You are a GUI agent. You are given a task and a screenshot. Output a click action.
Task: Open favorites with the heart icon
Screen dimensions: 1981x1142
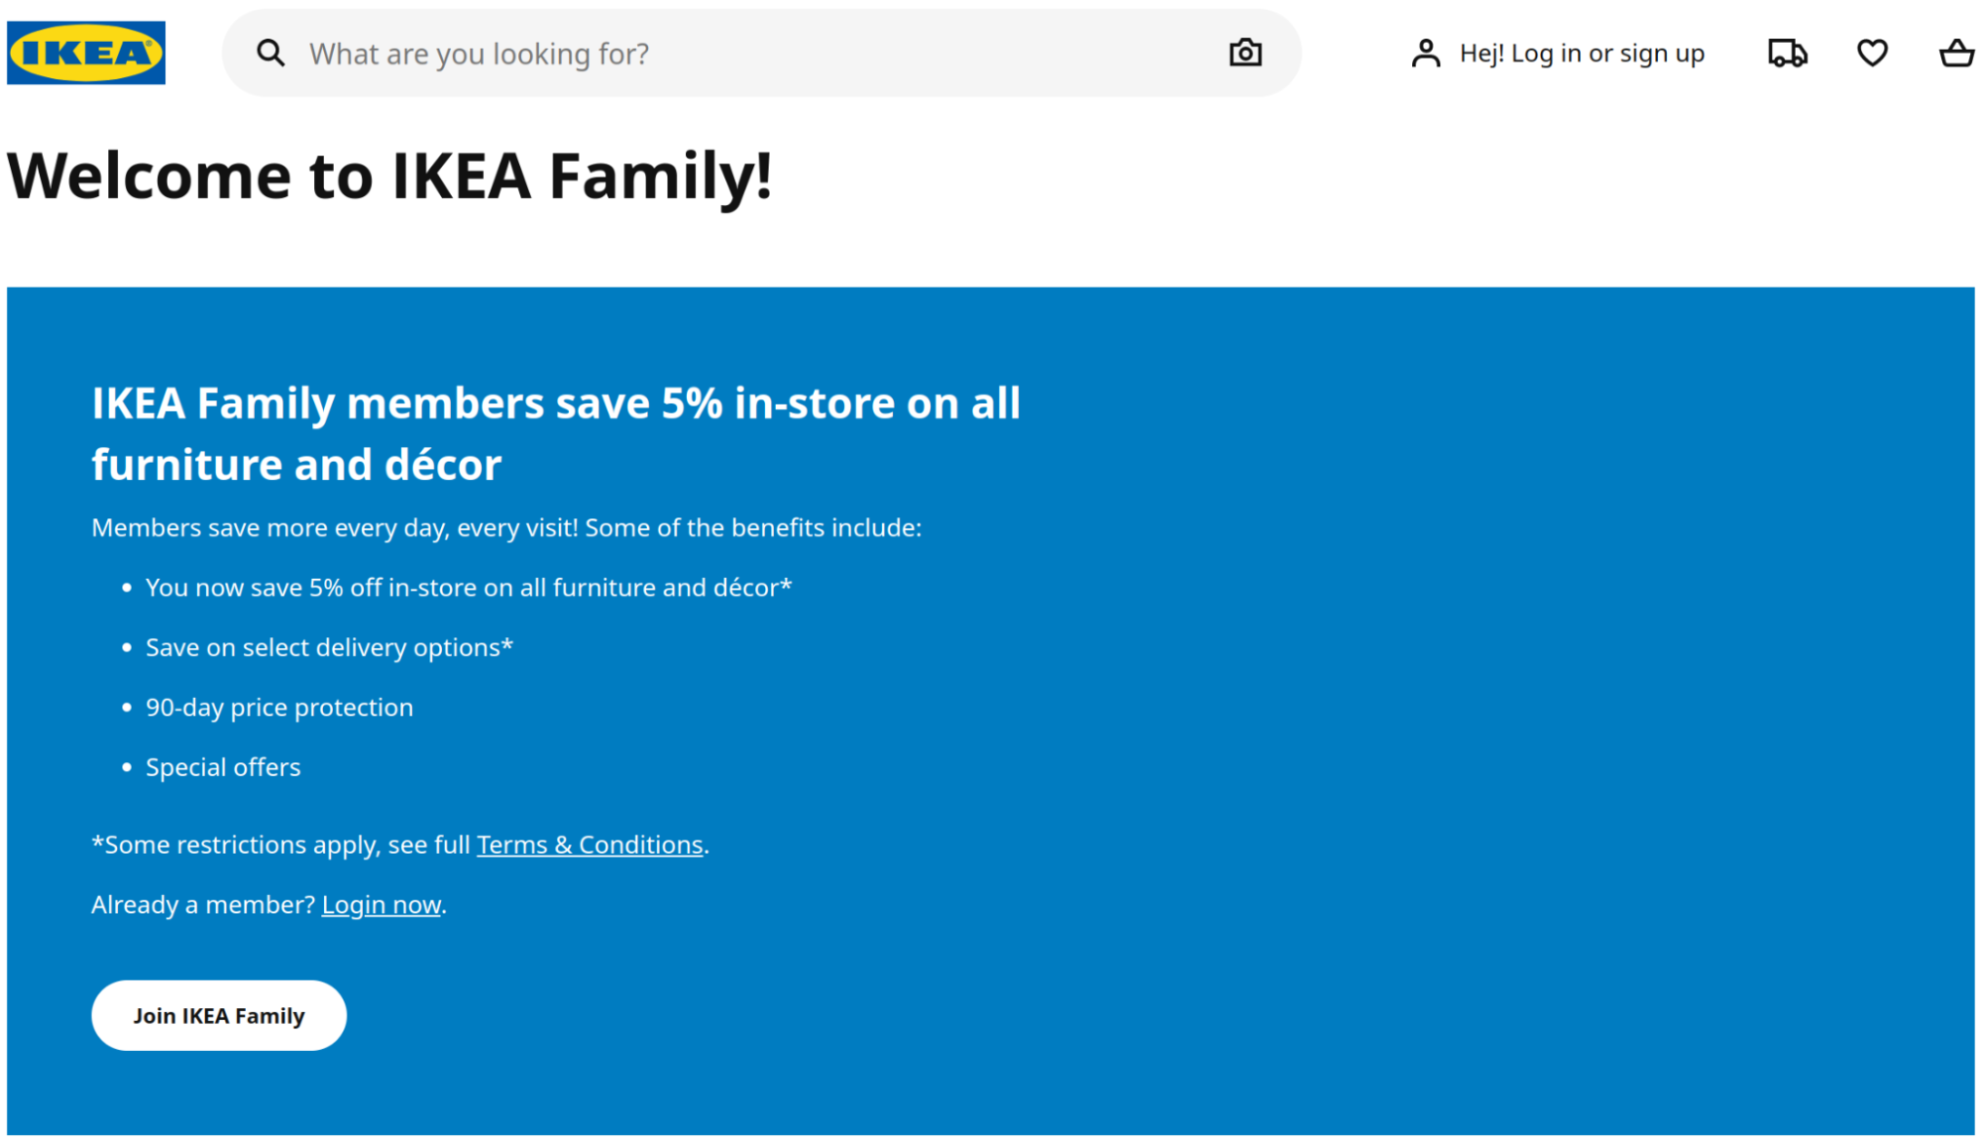pyautogui.click(x=1872, y=54)
